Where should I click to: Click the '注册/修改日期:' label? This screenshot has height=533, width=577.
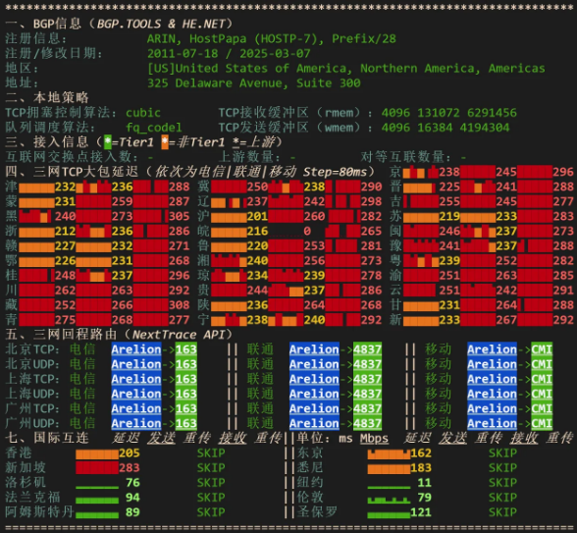click(x=54, y=53)
